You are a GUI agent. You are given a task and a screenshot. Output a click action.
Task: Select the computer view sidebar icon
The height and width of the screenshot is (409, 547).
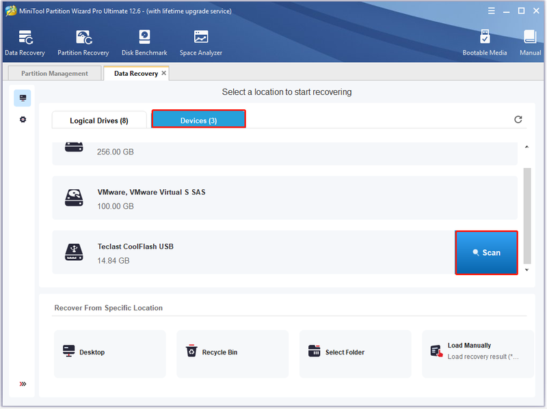(23, 98)
